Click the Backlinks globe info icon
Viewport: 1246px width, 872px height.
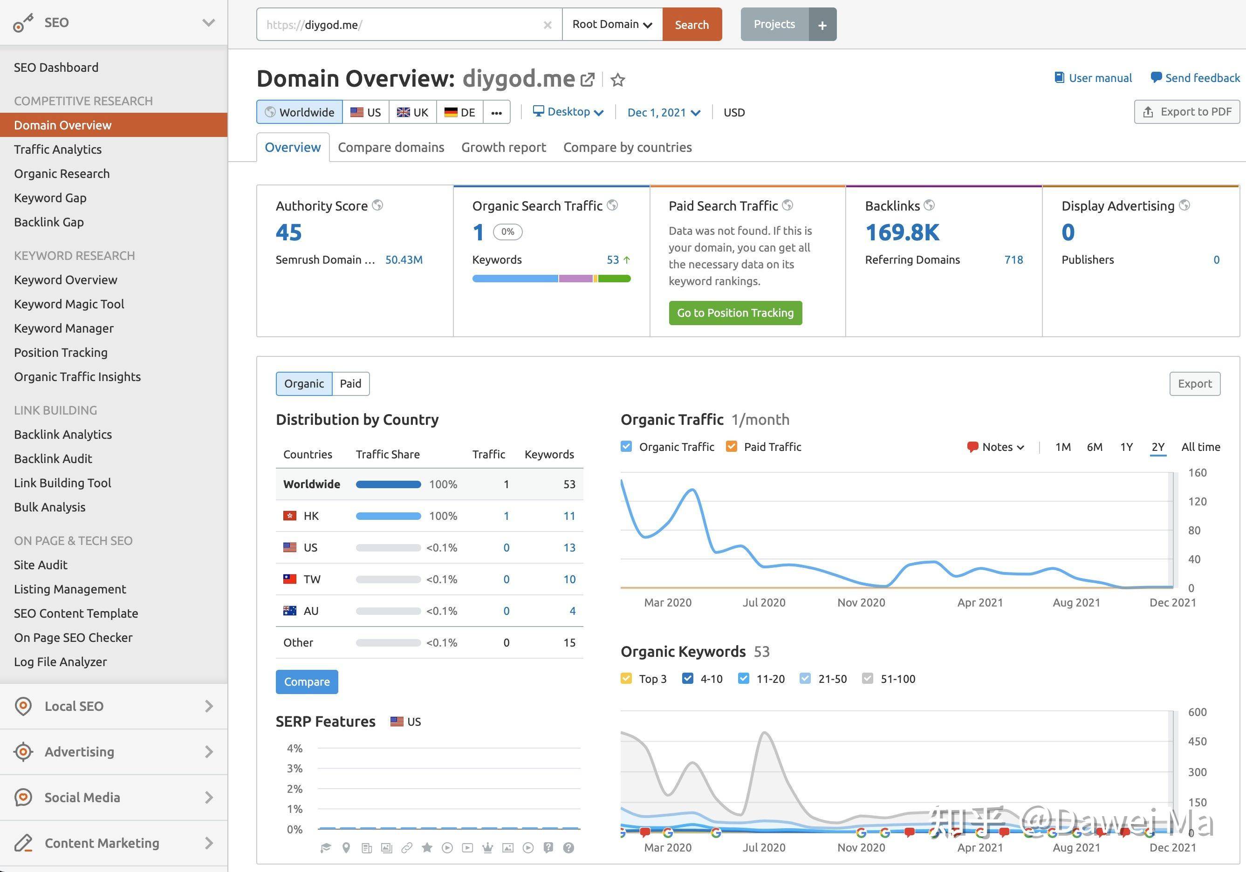[929, 205]
